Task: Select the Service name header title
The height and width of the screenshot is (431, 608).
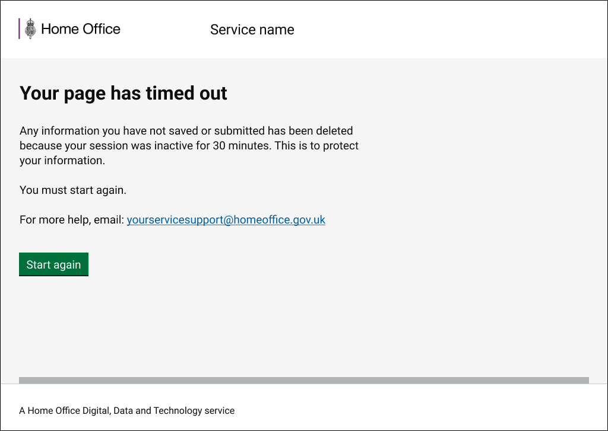Action: [252, 30]
